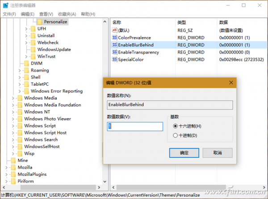Image resolution: width=268 pixels, height=199 pixels.
Task: Click the Uninstall folder icon
Action: [33, 36]
